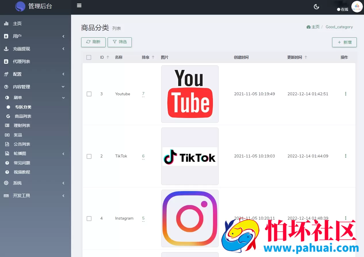Check the Youtube row checkbox
364x257 pixels.
(89, 94)
